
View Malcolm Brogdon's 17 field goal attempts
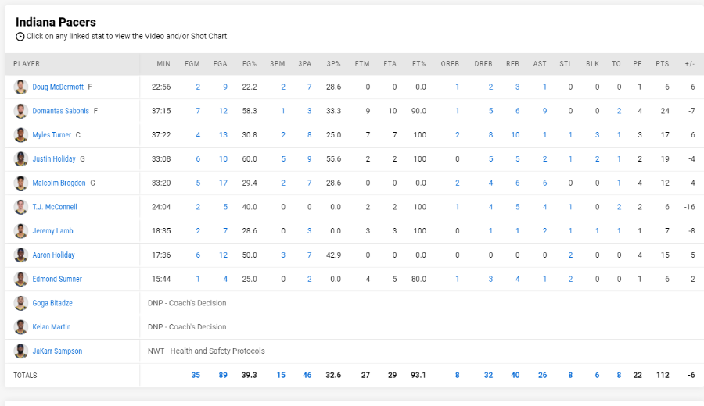coord(223,183)
